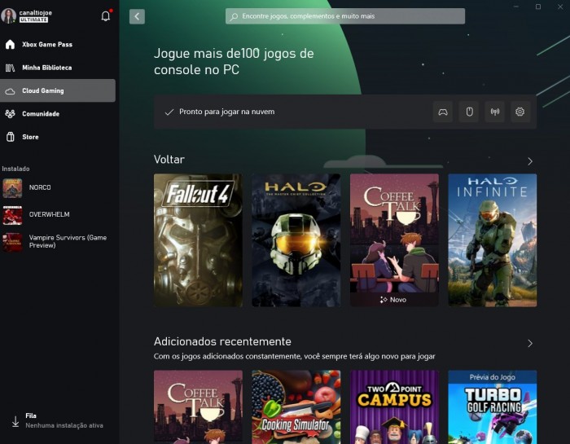Click the back arrow button

click(x=137, y=16)
